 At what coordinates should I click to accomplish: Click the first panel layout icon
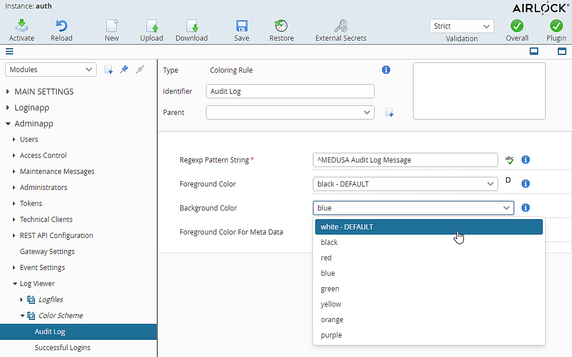(534, 51)
